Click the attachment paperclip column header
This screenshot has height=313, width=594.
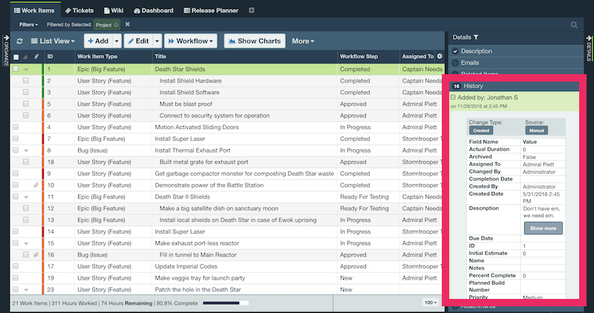tap(36, 56)
